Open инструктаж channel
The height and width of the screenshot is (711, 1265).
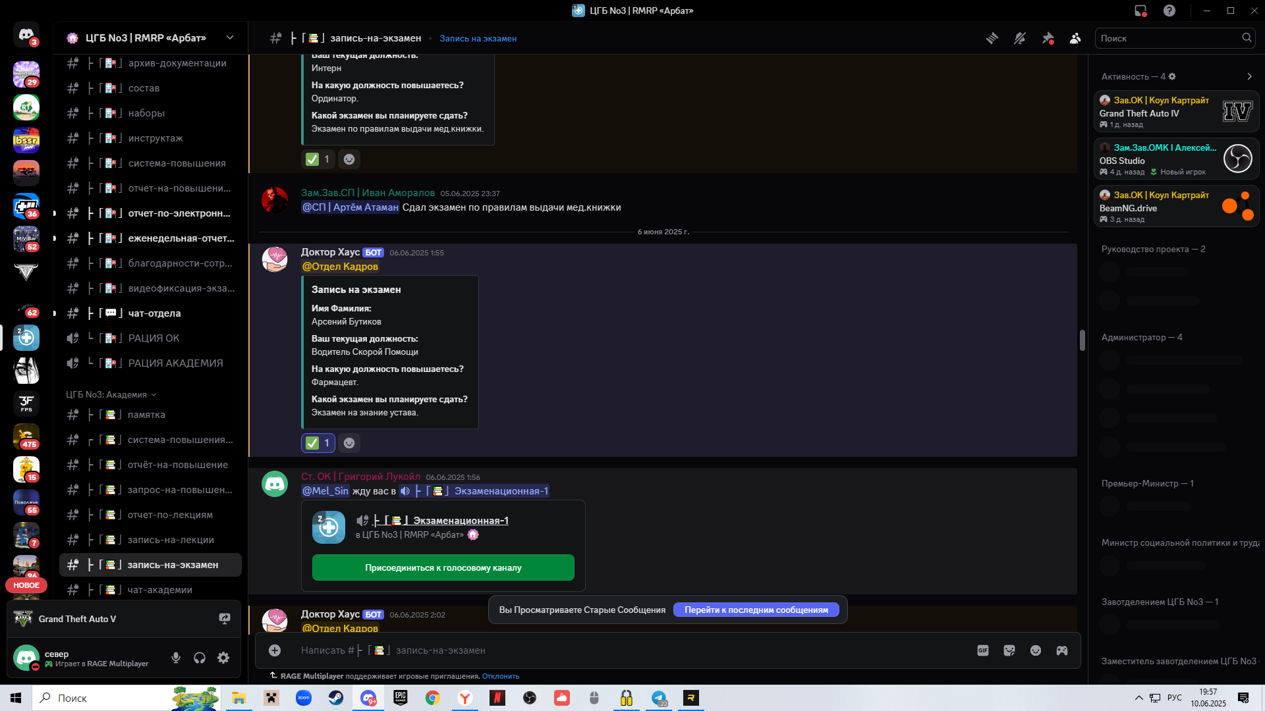tap(150, 138)
